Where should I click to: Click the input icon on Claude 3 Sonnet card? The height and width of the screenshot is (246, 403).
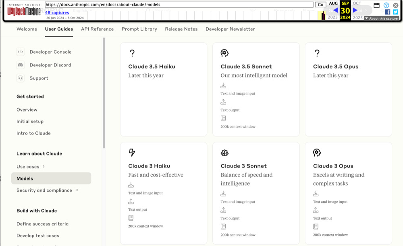point(223,193)
